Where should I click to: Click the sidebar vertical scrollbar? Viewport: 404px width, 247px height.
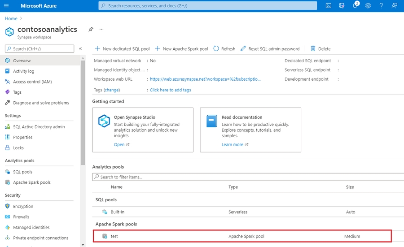83,112
